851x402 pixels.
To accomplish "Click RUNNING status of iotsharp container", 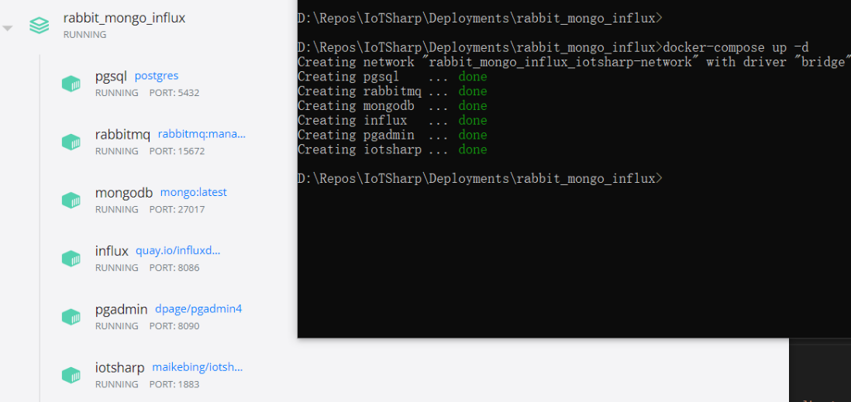I will click(117, 385).
